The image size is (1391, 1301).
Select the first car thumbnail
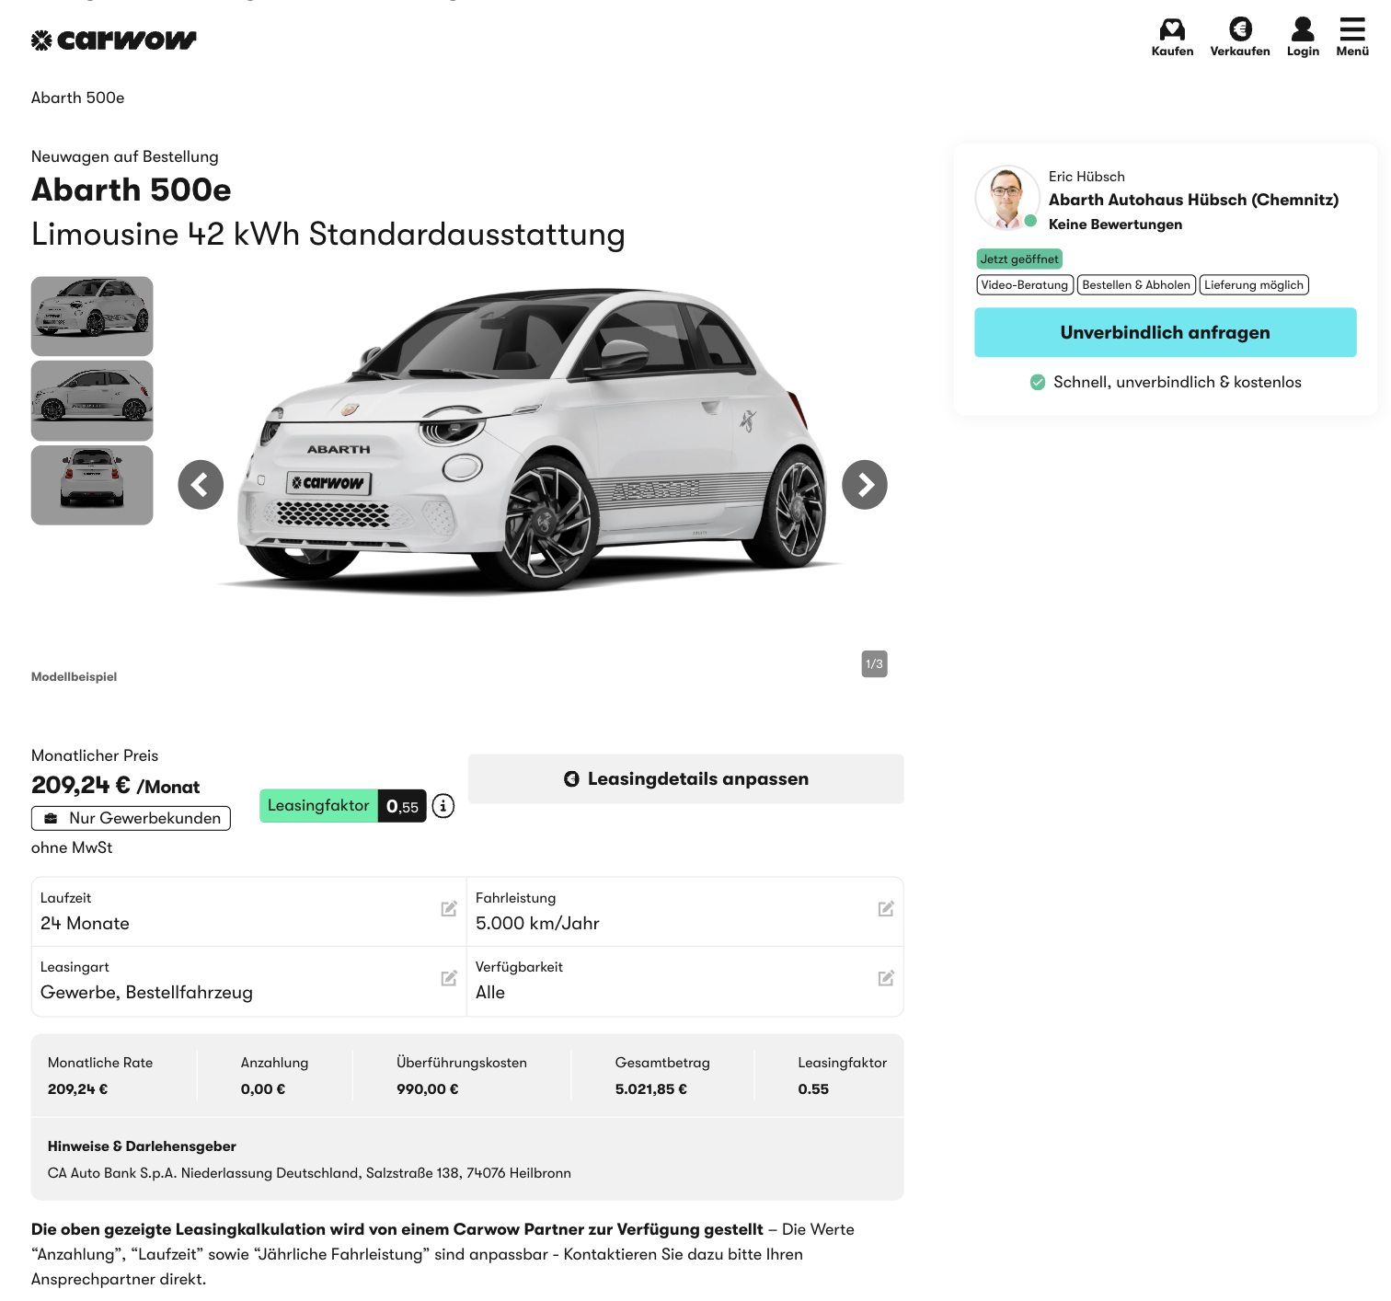coord(92,317)
